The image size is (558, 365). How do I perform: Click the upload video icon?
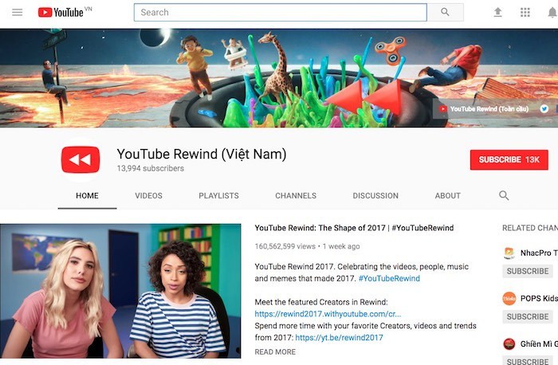pyautogui.click(x=498, y=13)
